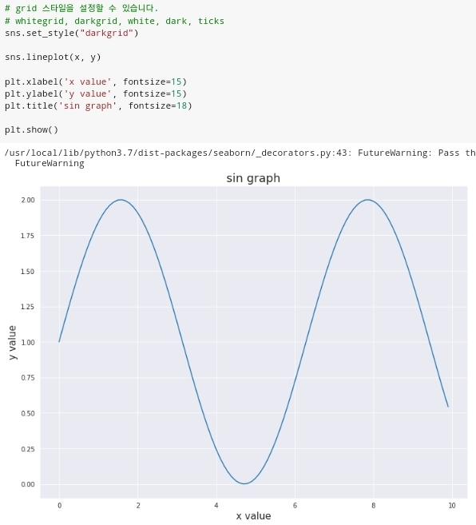Image resolution: width=476 pixels, height=525 pixels.
Task: Click the 1.50 y-axis tick label
Action: 28,272
